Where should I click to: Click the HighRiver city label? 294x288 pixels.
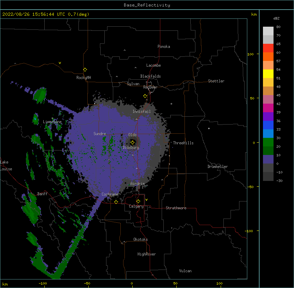coord(147,254)
